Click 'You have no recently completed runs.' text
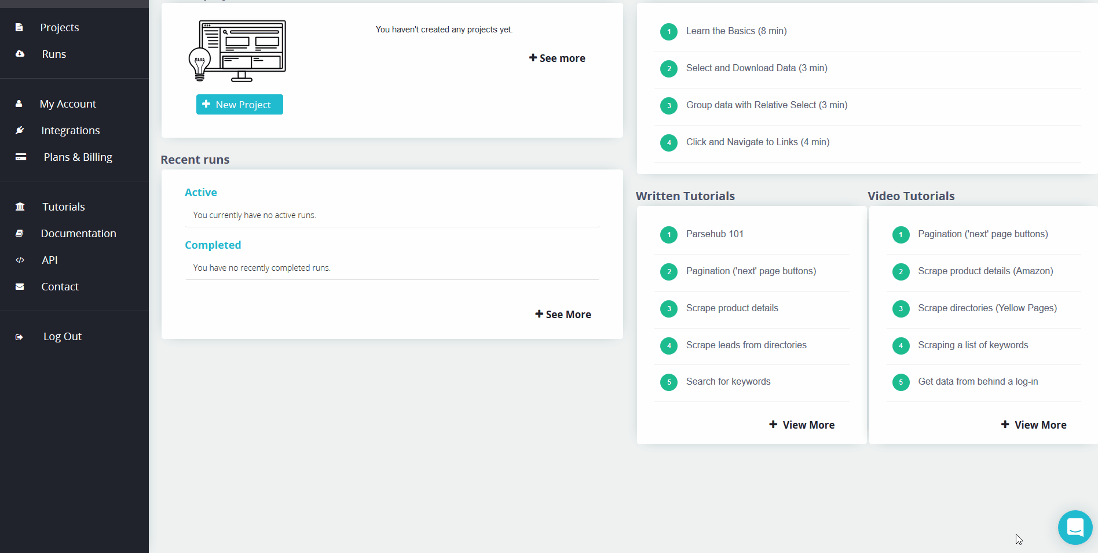This screenshot has height=553, width=1098. 262,268
